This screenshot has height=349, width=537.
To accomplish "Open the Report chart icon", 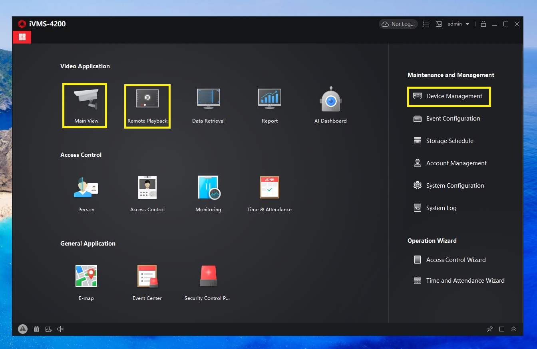I will coord(270,98).
